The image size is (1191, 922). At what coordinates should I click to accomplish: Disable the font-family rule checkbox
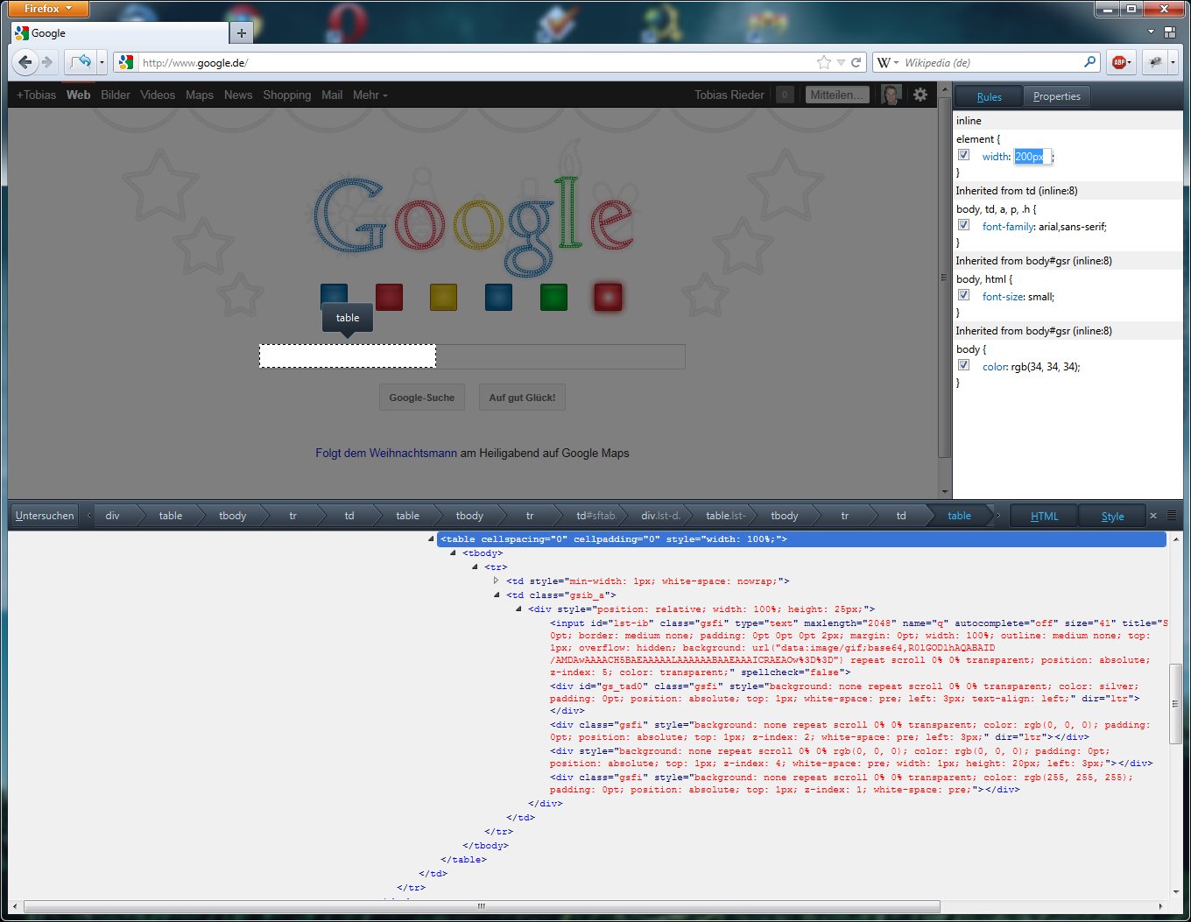point(963,225)
